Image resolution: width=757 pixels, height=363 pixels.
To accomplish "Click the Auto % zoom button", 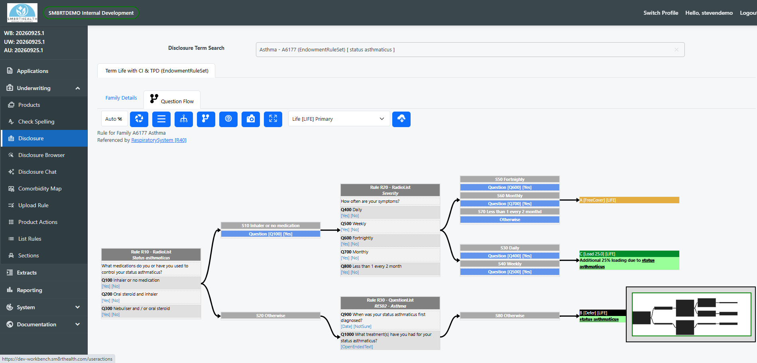I will click(114, 119).
